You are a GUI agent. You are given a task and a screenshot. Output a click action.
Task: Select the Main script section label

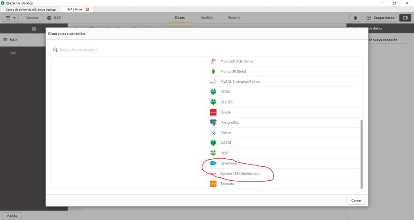[x=14, y=40]
